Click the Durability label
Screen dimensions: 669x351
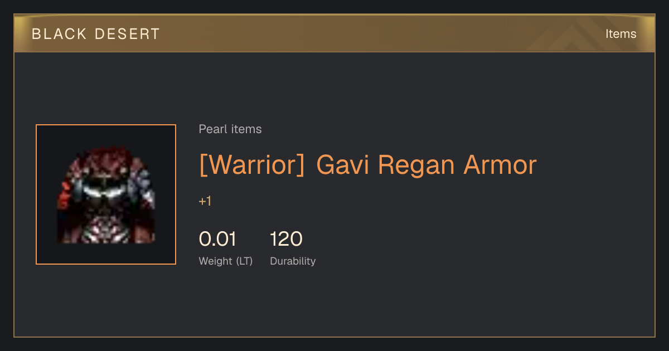pyautogui.click(x=293, y=261)
